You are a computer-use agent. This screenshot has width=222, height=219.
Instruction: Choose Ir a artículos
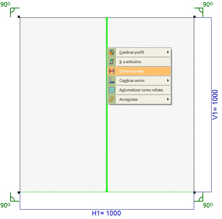click(x=139, y=62)
